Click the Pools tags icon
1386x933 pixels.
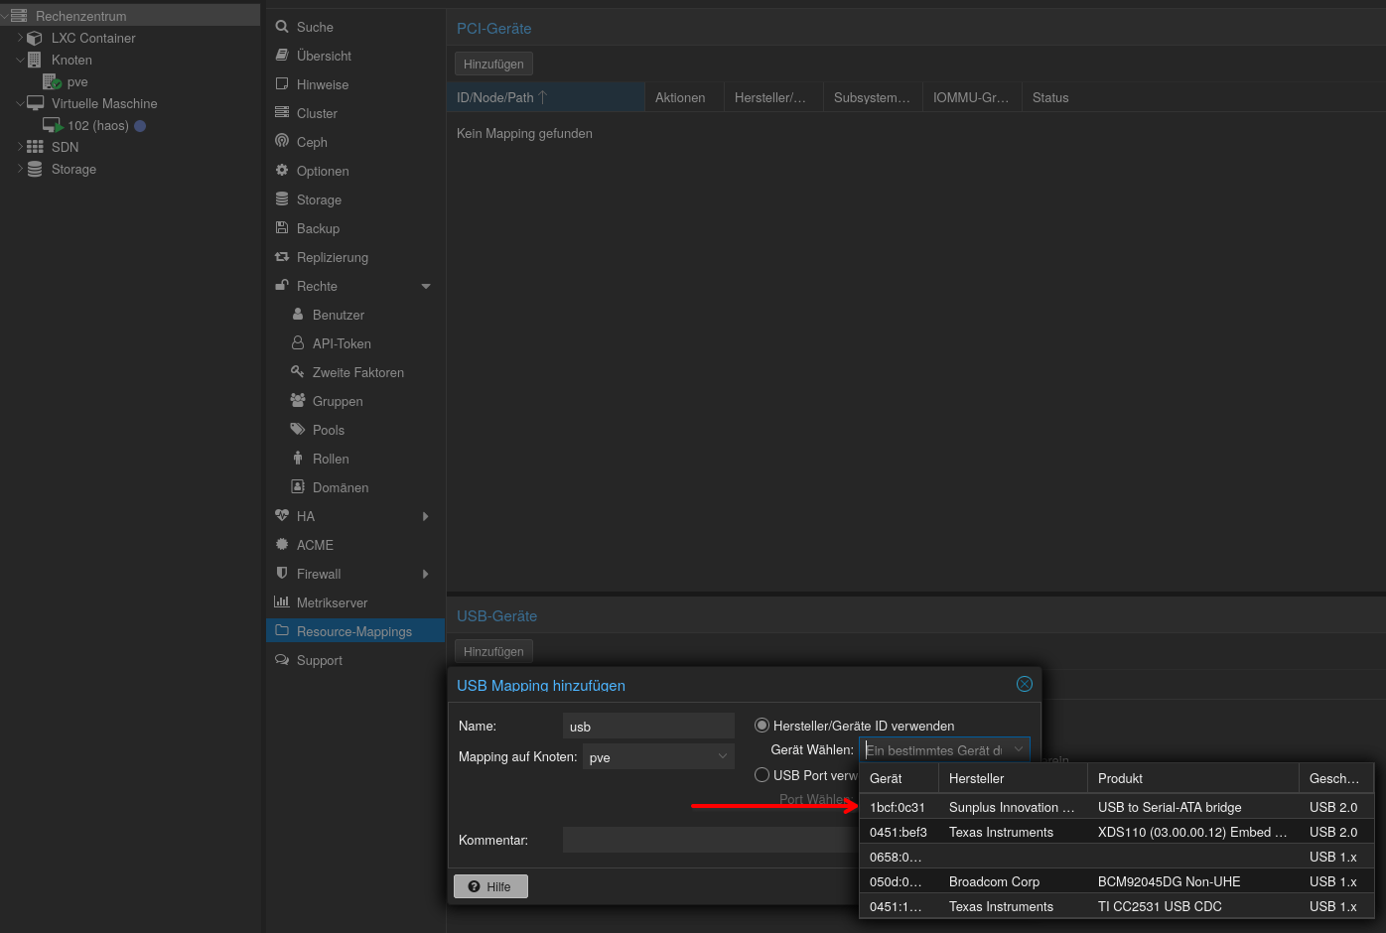[298, 430]
